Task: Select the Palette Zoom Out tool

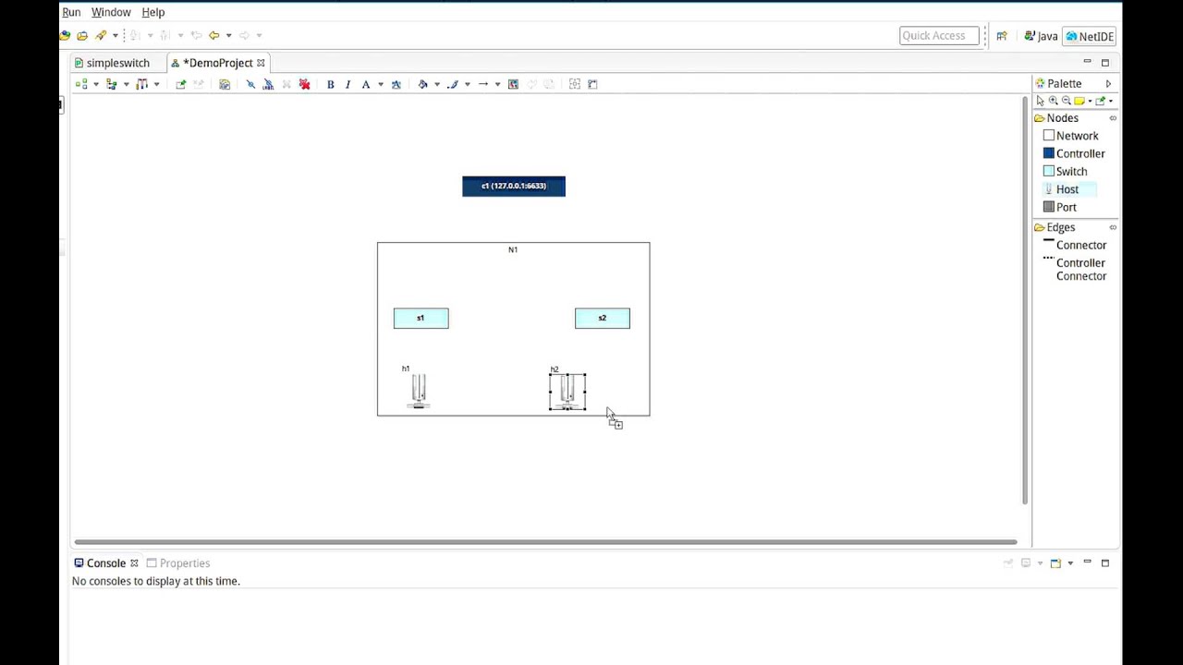Action: [1066, 101]
